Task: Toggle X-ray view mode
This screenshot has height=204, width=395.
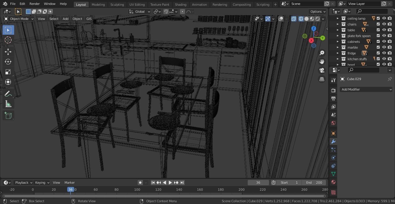Action: 294,19
